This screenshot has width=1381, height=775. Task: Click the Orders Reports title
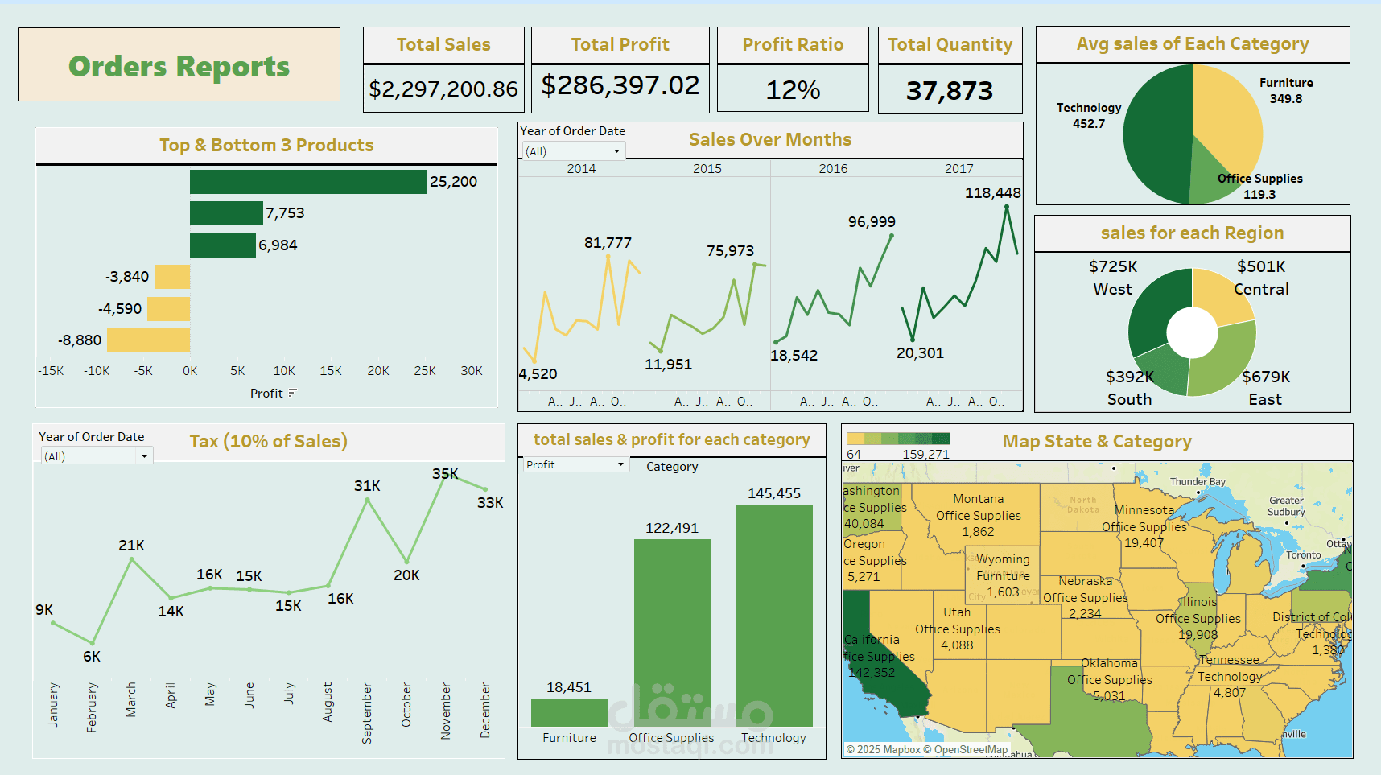tap(179, 66)
